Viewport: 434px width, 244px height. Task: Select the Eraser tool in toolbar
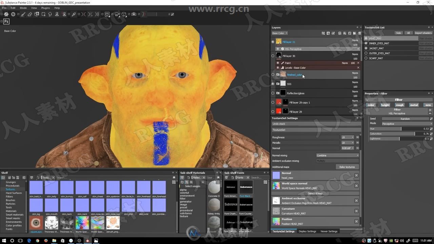click(30, 14)
